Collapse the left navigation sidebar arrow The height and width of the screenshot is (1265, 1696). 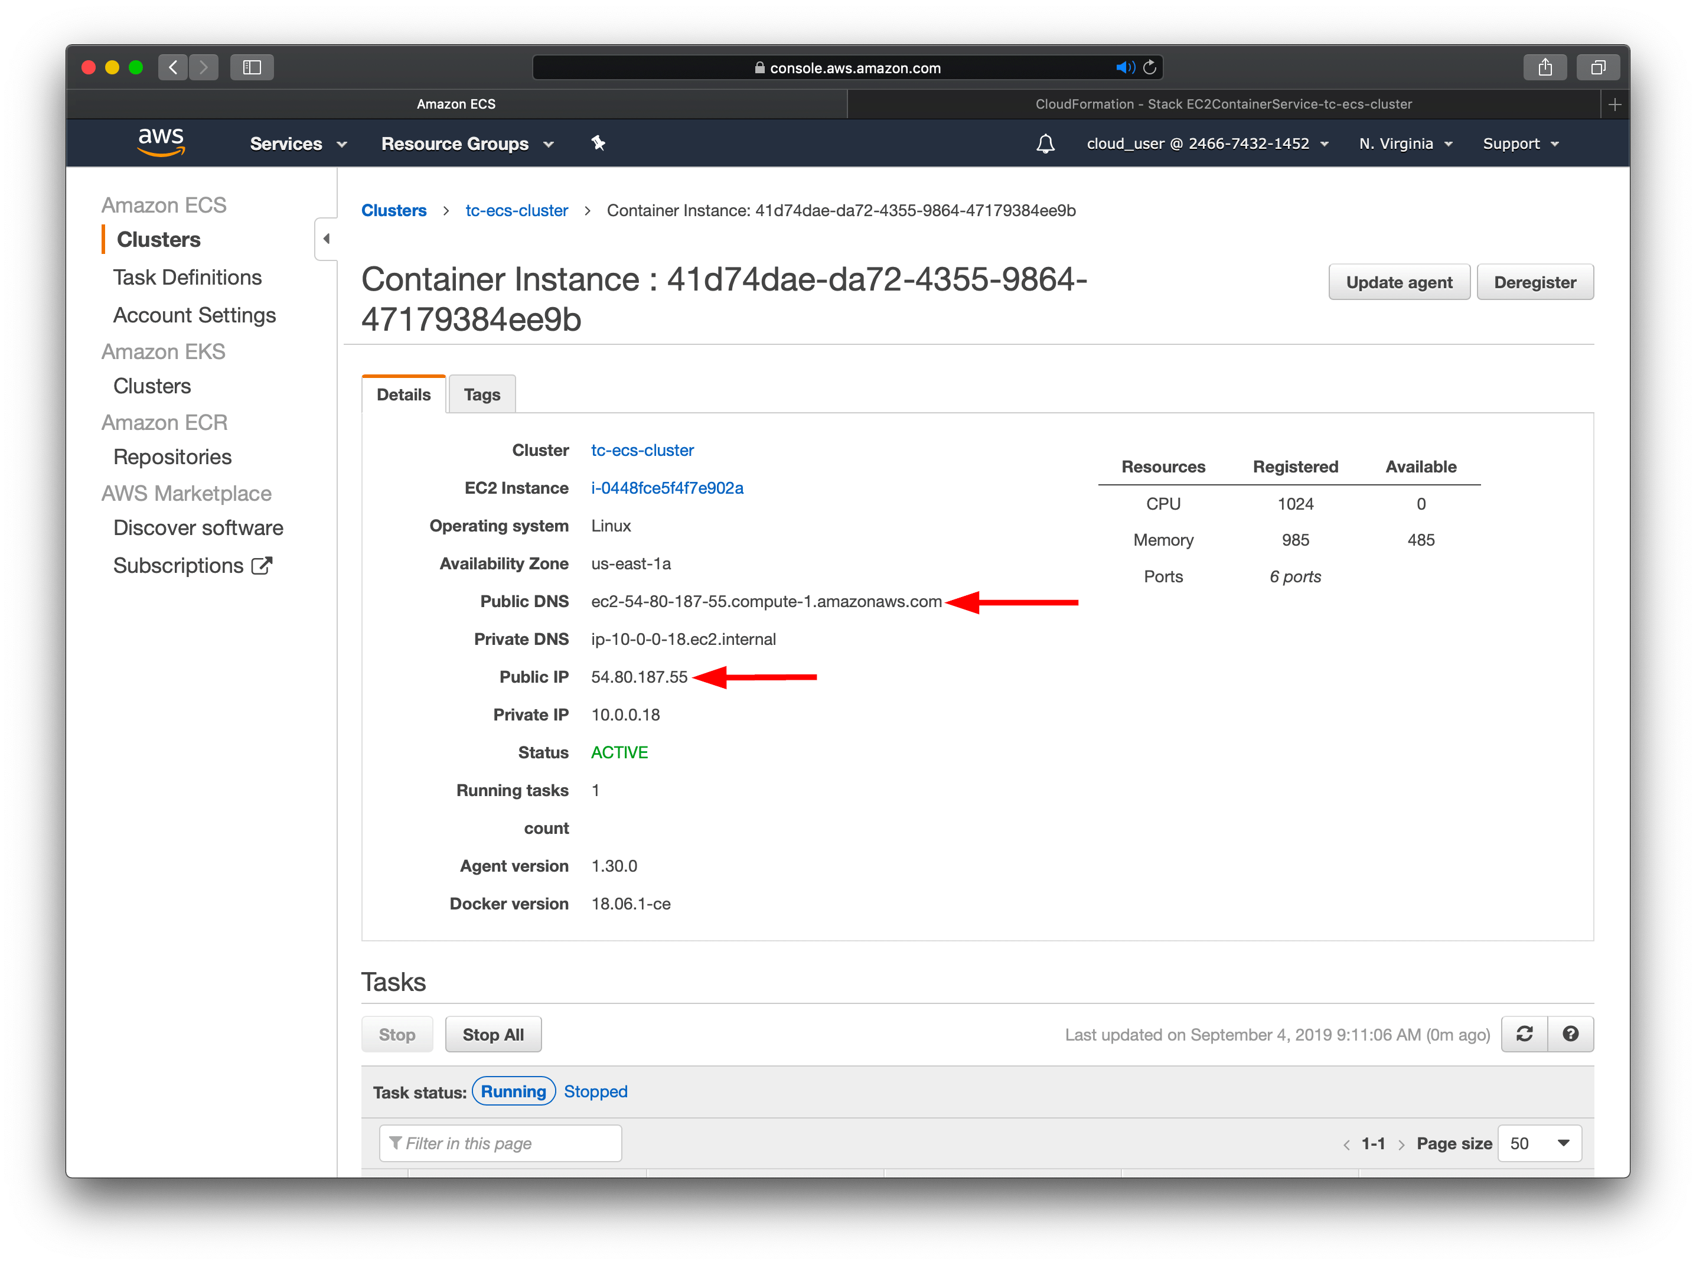(326, 239)
